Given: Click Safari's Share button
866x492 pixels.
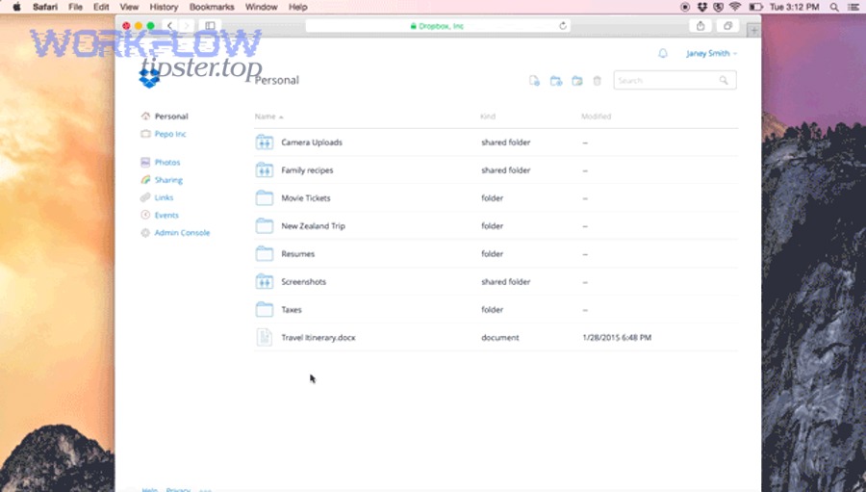Looking at the screenshot, I should pos(700,26).
